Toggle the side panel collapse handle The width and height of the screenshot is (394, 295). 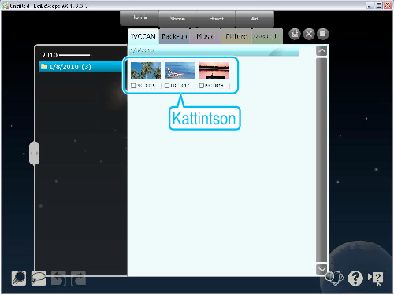35,153
